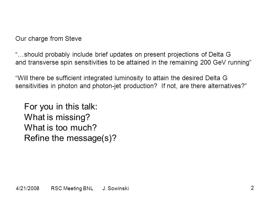This screenshot has width=263, height=197.
Task: Click the phrase 'If not, are there alternatives?'
Action: pos(204,86)
